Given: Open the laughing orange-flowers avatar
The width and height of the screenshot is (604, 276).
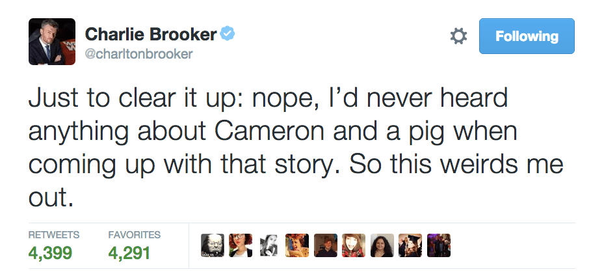Looking at the screenshot, I should 297,245.
